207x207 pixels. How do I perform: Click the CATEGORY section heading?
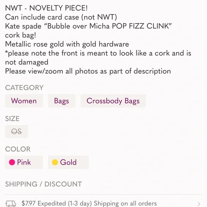pyautogui.click(x=24, y=87)
